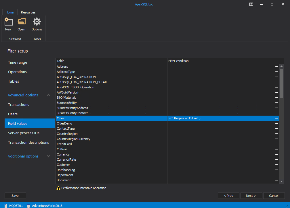Click scrollbar down arrow in table list

[x=282, y=181]
